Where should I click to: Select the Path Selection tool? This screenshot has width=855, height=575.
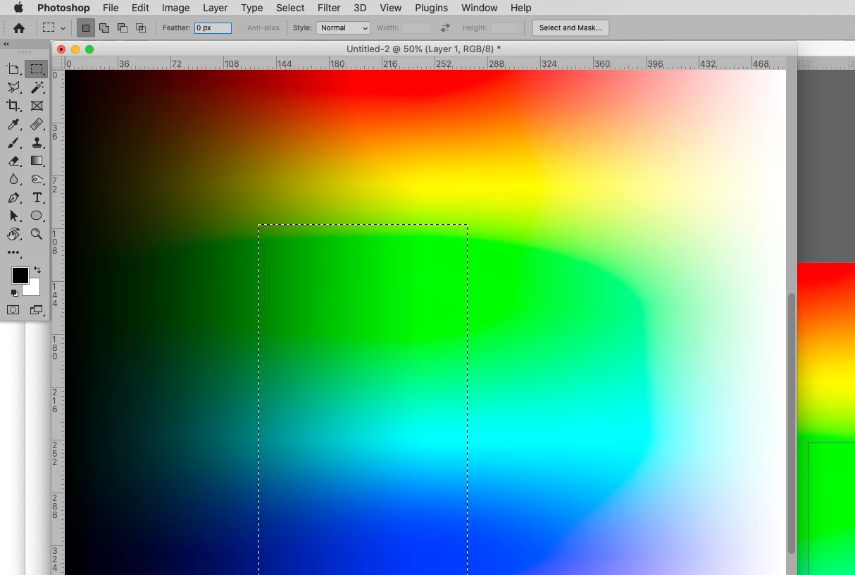pos(13,216)
